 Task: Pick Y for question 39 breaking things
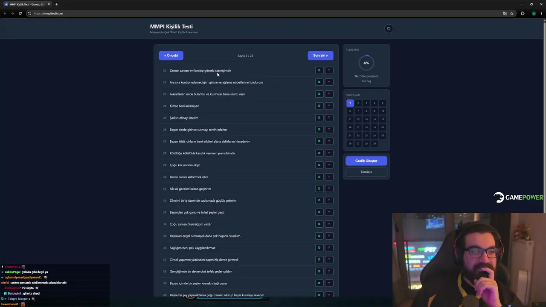coord(329,283)
